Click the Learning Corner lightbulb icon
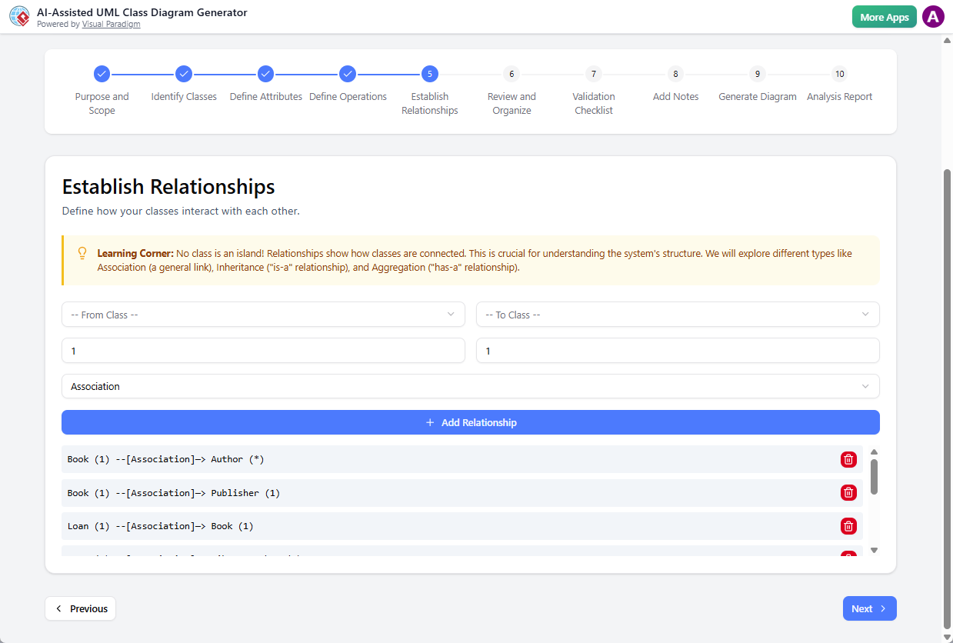This screenshot has width=953, height=643. tap(82, 253)
